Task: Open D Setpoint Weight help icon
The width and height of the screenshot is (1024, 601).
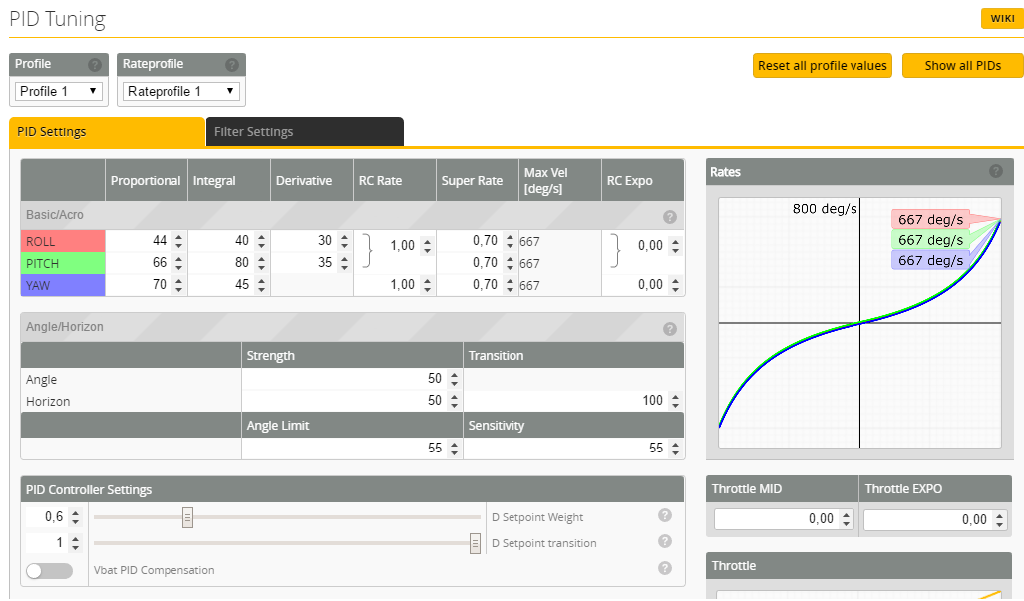Action: click(x=665, y=515)
